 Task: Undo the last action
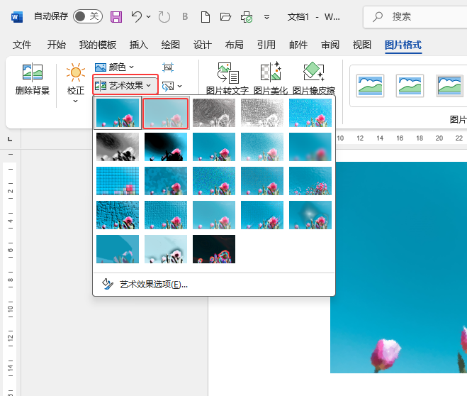coord(136,17)
